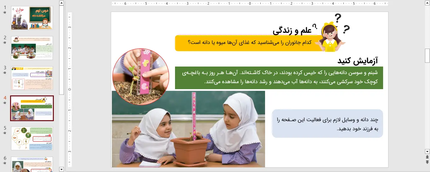Select the yellow question box about جانوران

(x=249, y=43)
